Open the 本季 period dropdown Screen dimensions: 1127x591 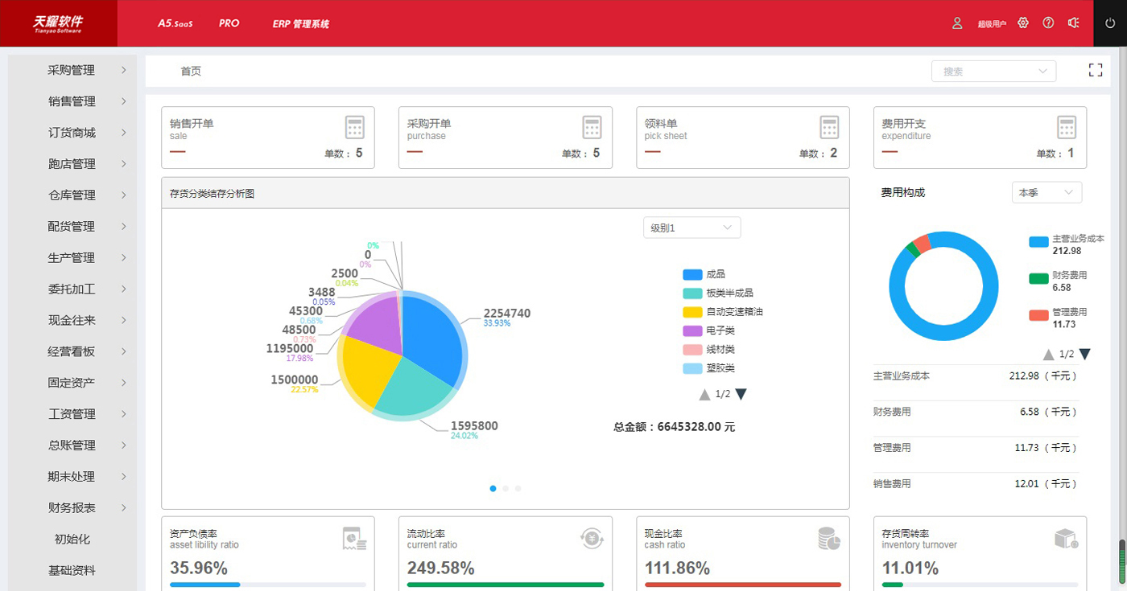(x=1046, y=193)
